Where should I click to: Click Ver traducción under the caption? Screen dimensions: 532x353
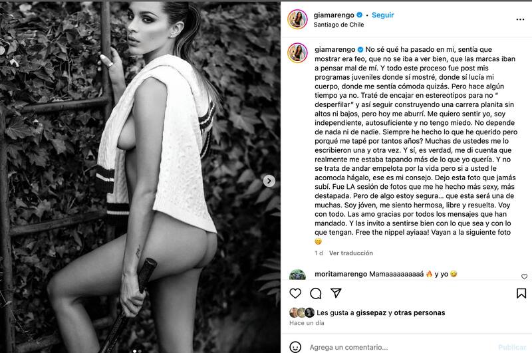pyautogui.click(x=351, y=253)
